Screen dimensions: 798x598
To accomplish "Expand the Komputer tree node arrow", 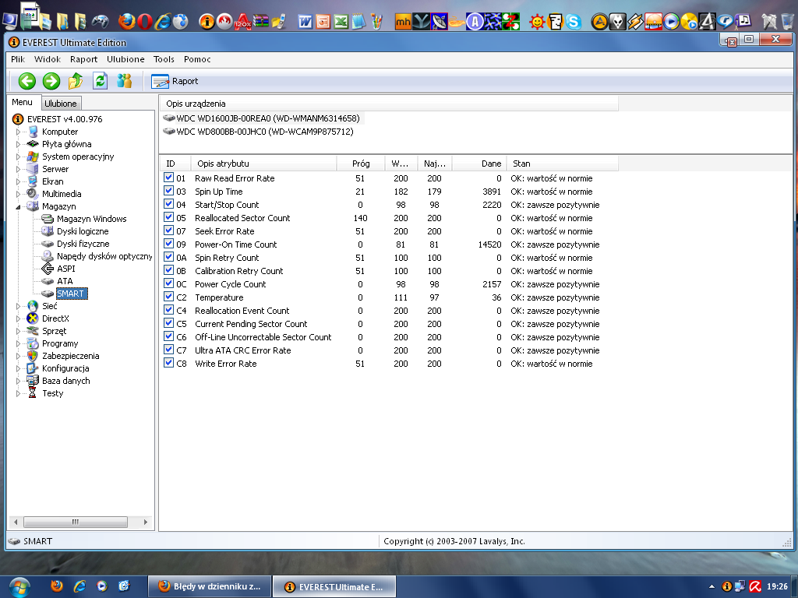I will pyautogui.click(x=19, y=132).
